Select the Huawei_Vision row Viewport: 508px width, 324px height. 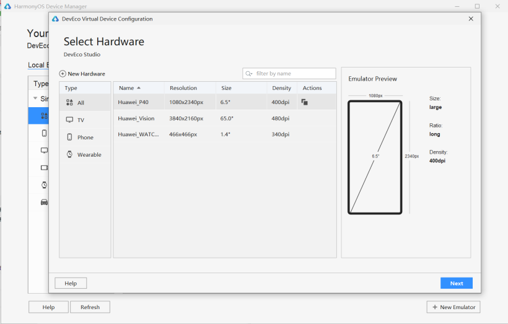(225, 118)
